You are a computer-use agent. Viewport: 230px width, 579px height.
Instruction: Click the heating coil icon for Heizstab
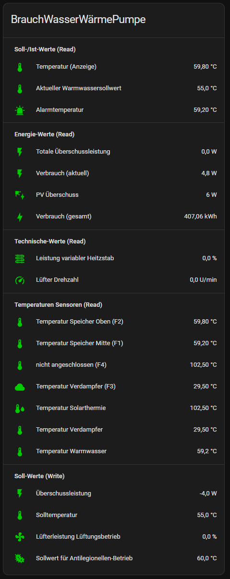[20, 258]
